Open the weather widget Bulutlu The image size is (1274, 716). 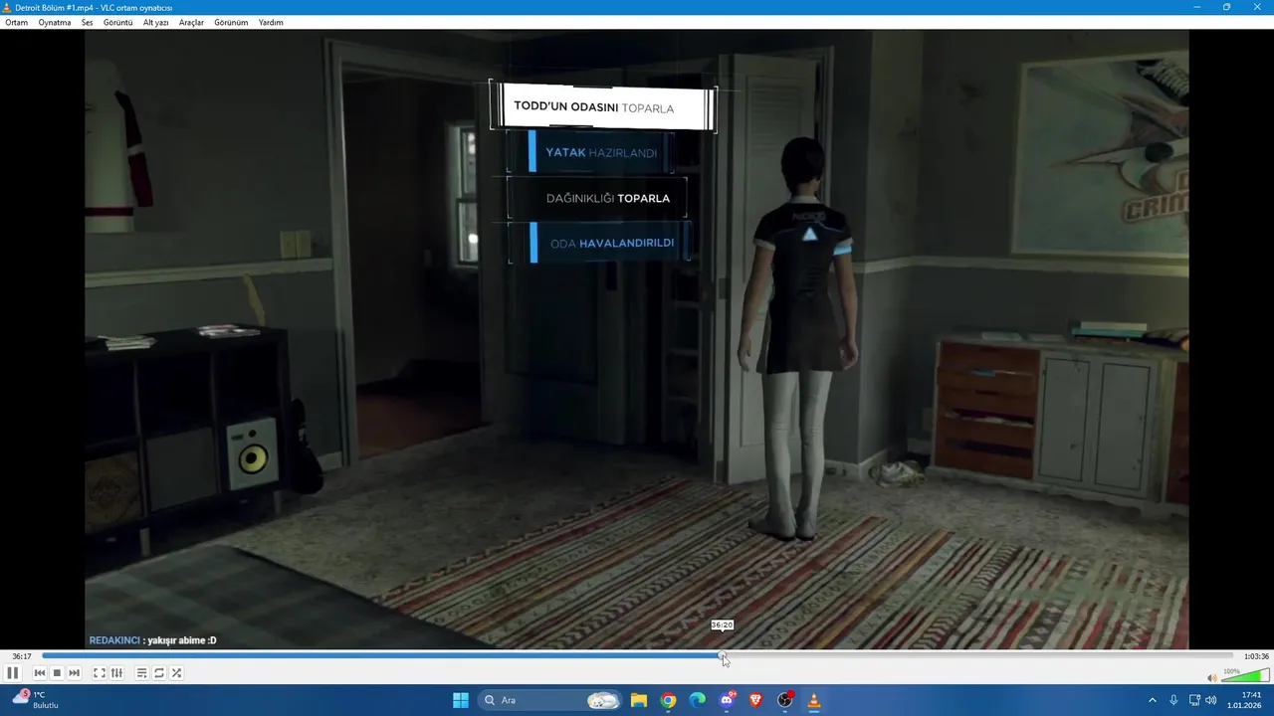click(38, 700)
